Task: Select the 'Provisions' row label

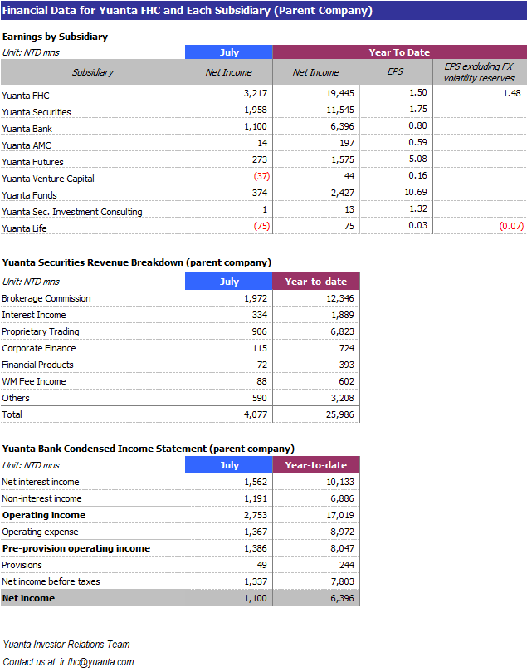Action: pos(22,566)
